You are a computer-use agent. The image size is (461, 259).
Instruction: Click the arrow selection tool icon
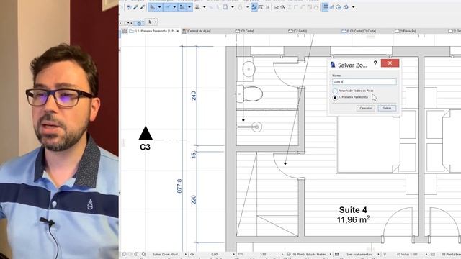click(x=150, y=22)
